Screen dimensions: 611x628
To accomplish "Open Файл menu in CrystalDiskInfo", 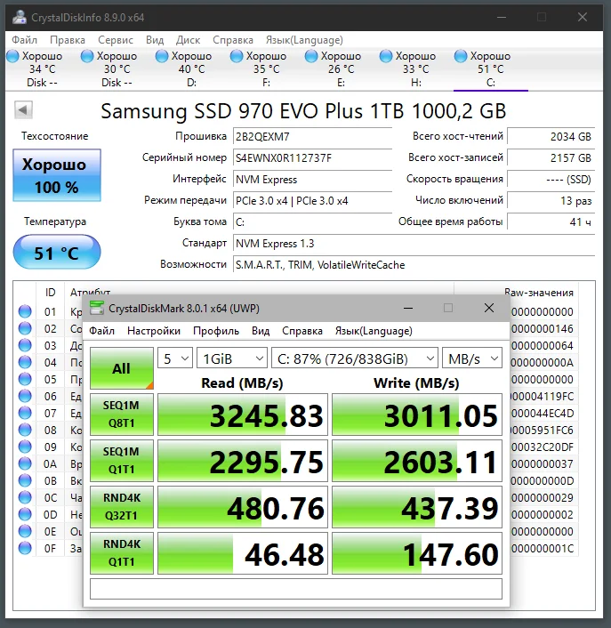I will pos(24,40).
